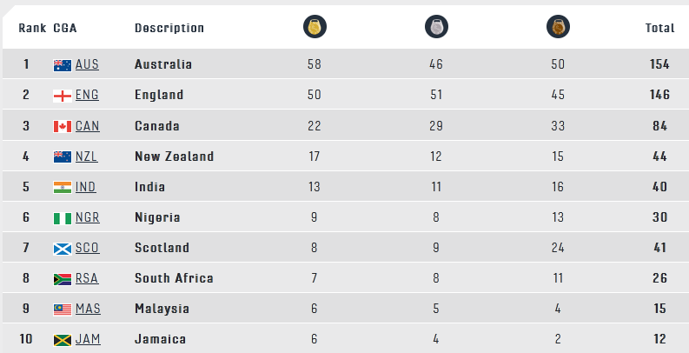
Task: Open the MAS country code link
Action: [x=88, y=309]
